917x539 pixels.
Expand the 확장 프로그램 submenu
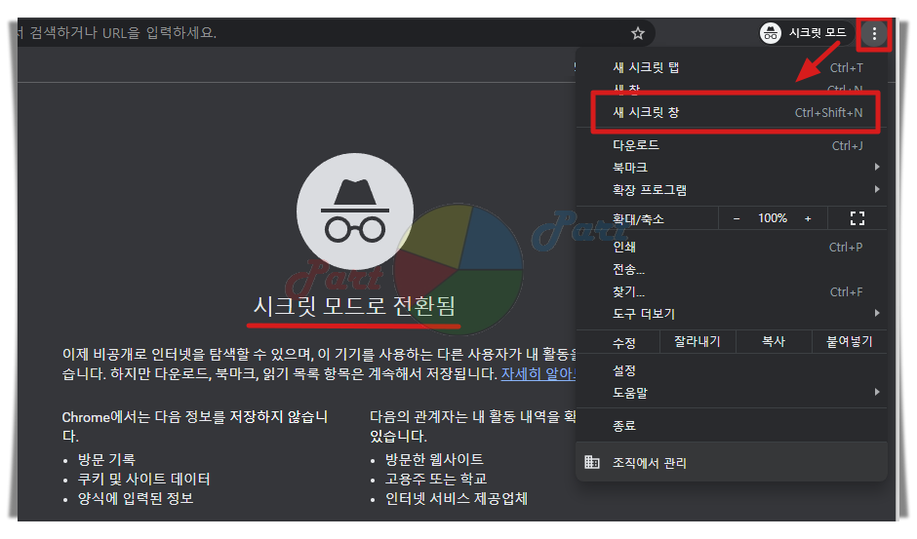[x=731, y=190]
